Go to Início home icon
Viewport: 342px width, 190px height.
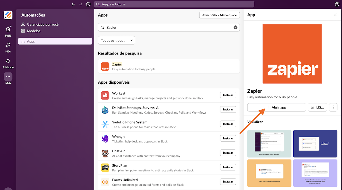pyautogui.click(x=8, y=29)
